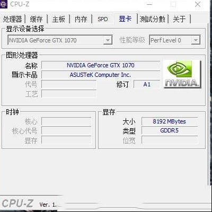
Task: Select the 显卡 tab
Action: tap(125, 19)
